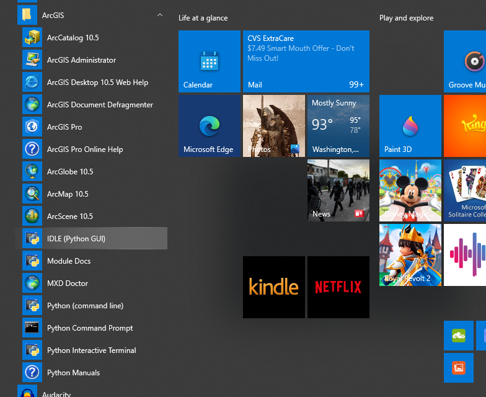Open Python Interactive Terminal icon

pyautogui.click(x=32, y=350)
